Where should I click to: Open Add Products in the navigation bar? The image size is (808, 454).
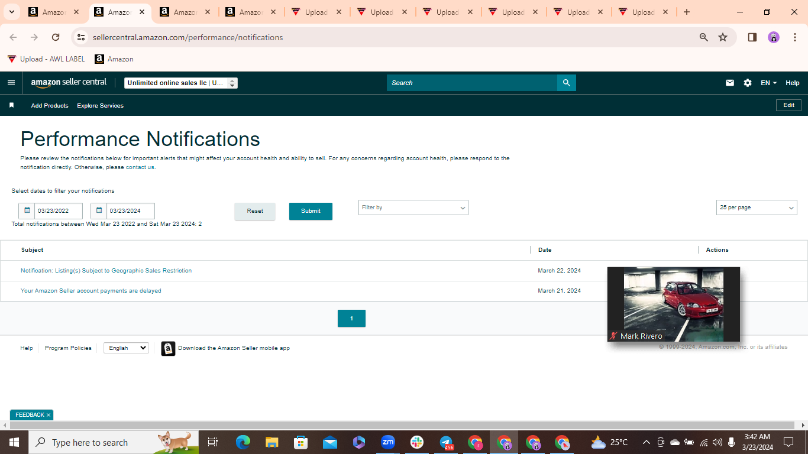50,106
